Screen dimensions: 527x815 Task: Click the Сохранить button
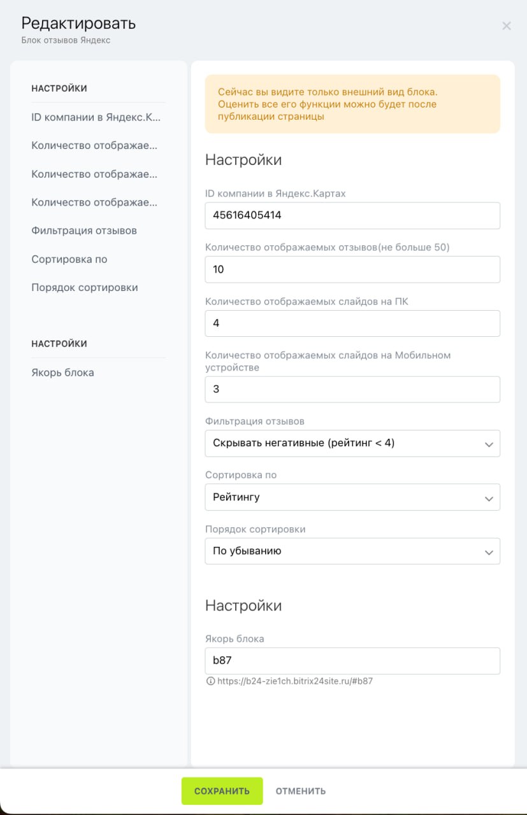[x=222, y=791]
